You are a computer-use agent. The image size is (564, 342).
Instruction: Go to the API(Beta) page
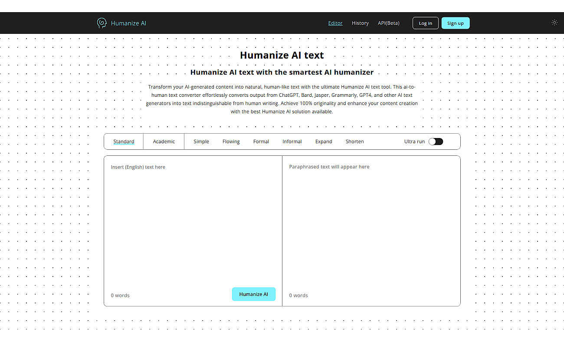pos(389,23)
